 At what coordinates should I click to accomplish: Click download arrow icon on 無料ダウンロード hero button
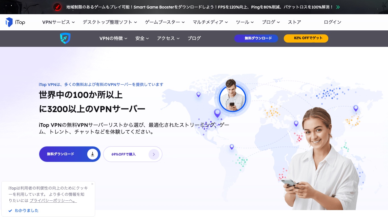(92, 154)
